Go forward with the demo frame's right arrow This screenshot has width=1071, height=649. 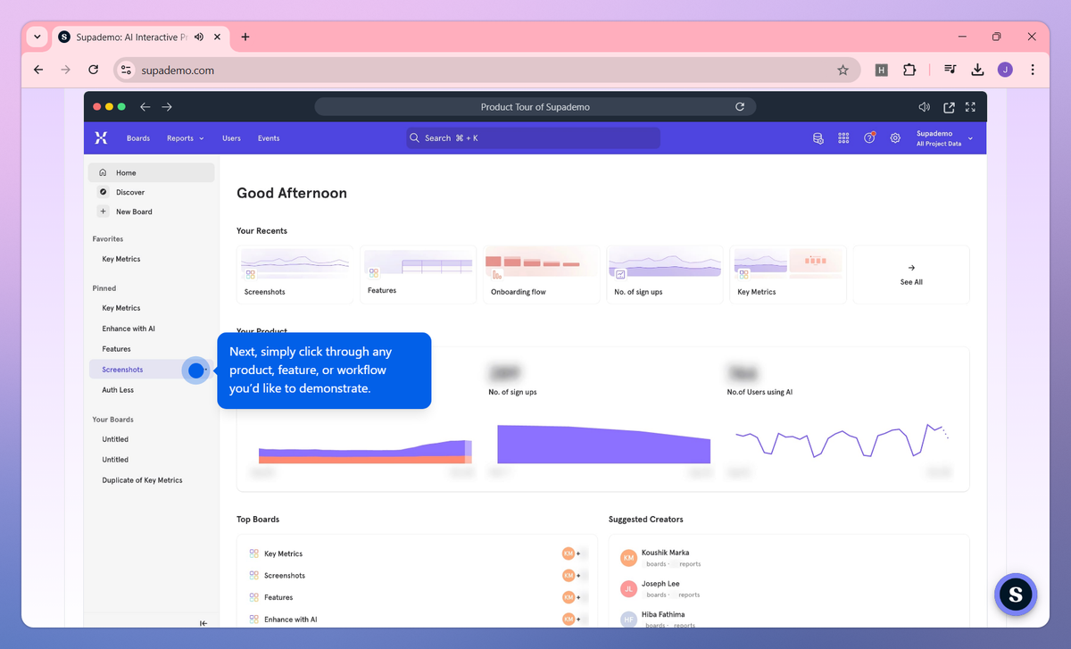pyautogui.click(x=167, y=107)
